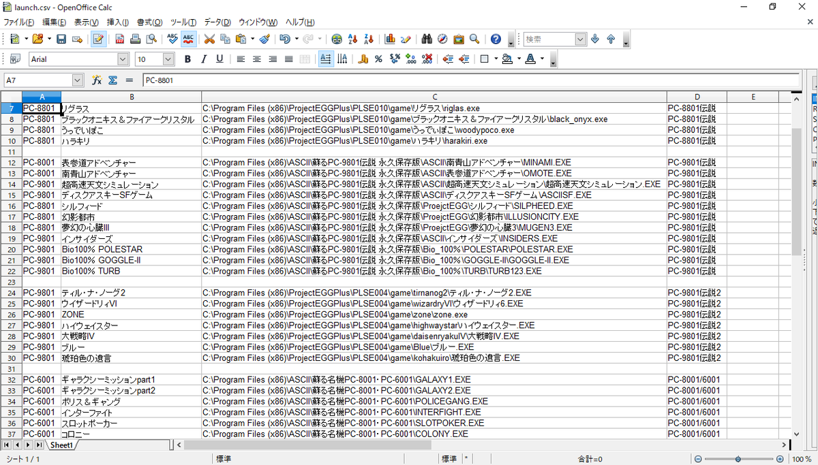The height and width of the screenshot is (465, 818).
Task: Expand the Paste options dropdown arrow
Action: (252, 39)
